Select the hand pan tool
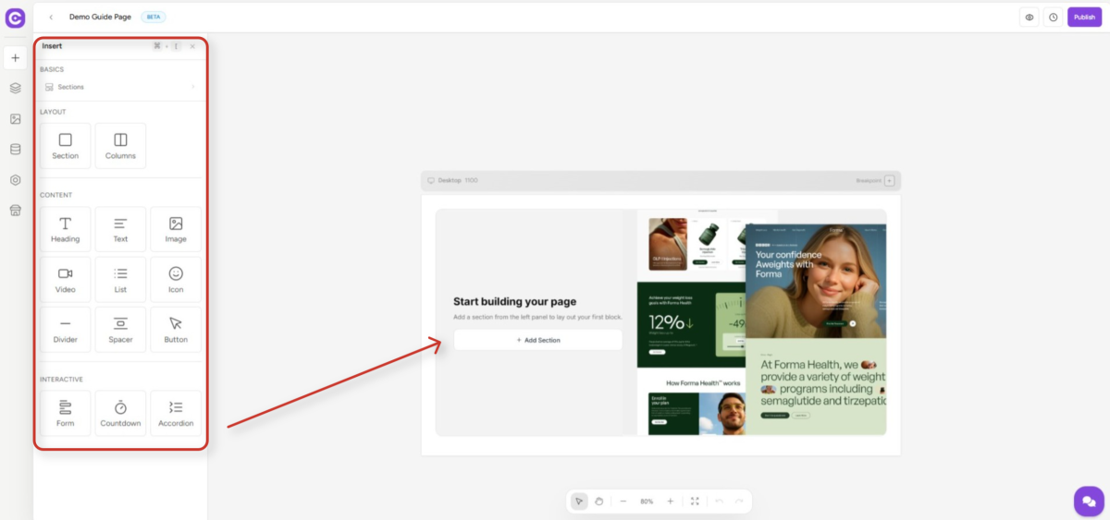The width and height of the screenshot is (1110, 520). tap(598, 502)
